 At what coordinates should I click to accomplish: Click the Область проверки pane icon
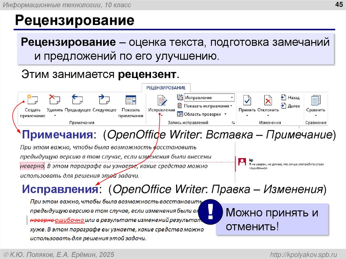pos(180,114)
